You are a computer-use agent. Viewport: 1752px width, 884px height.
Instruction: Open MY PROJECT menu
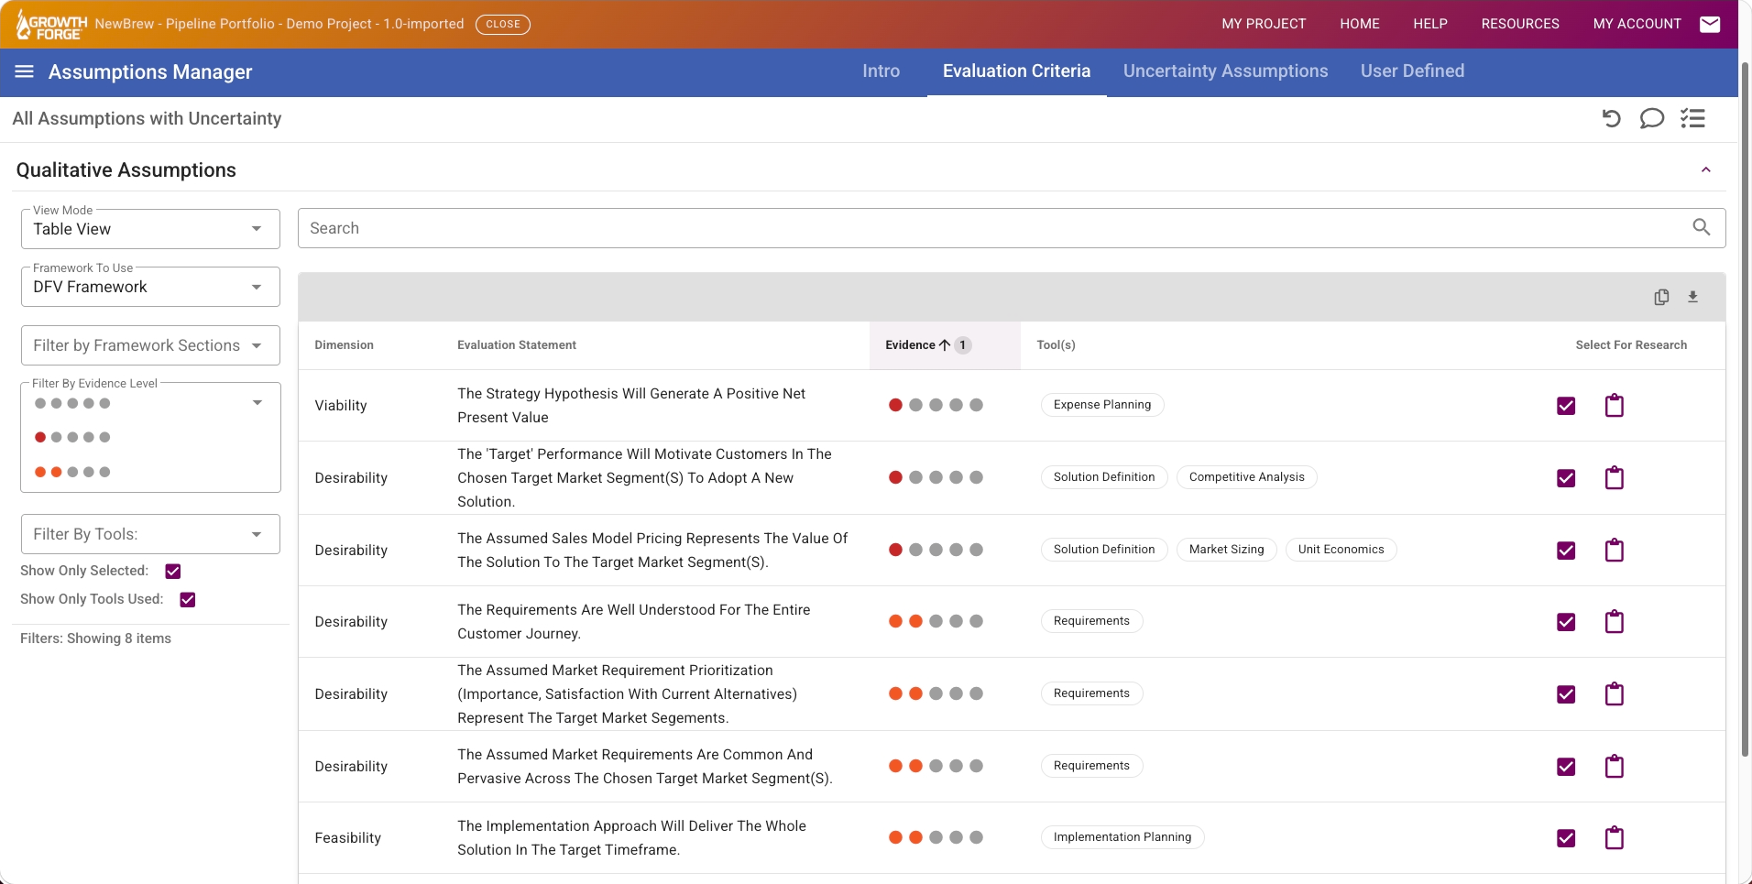(x=1264, y=24)
